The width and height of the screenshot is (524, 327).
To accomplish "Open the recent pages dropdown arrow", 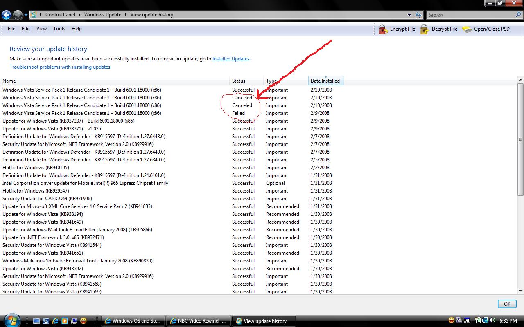I will coord(26,15).
